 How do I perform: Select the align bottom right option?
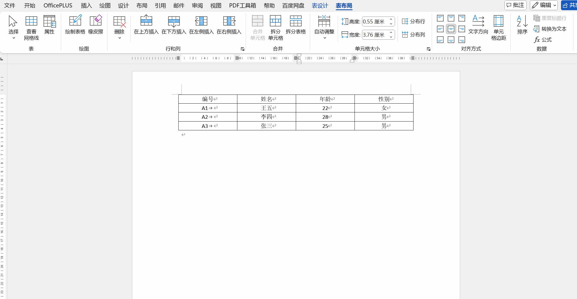[462, 40]
